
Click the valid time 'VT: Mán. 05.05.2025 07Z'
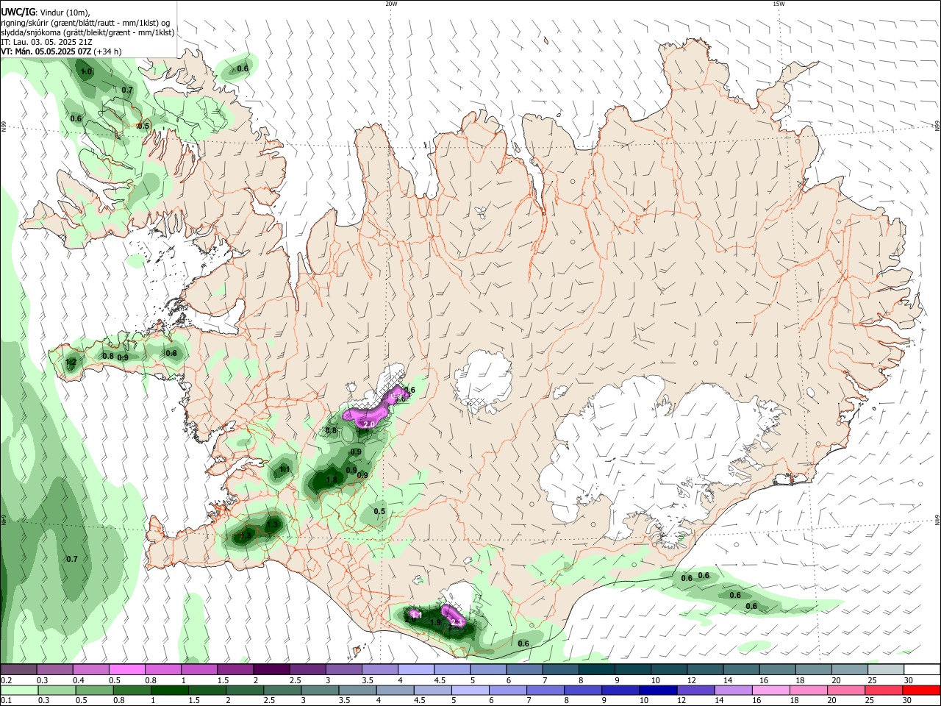(46, 51)
